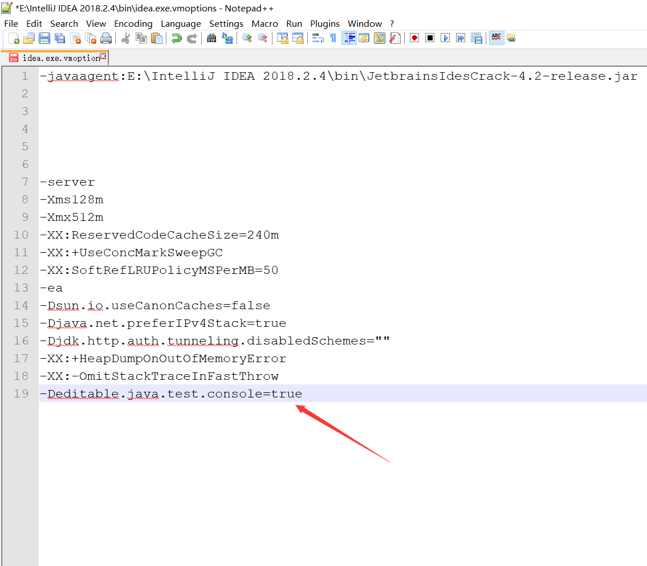Click the -Deditable.java.test.console=true line
This screenshot has height=566, width=647.
coord(171,394)
